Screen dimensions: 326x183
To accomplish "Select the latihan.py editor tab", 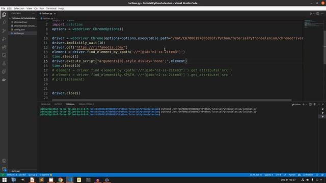I will [x=47, y=14].
